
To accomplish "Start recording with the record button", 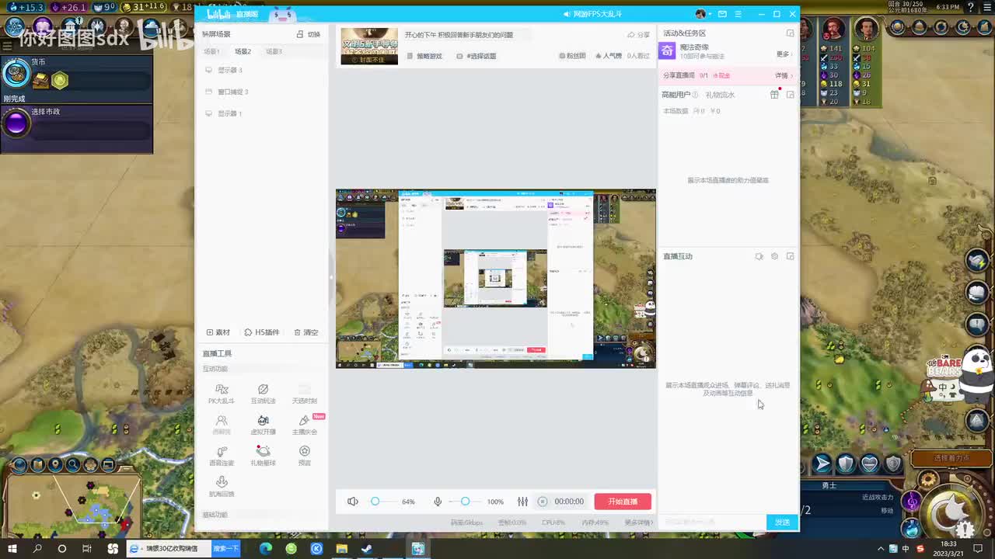I will tap(543, 502).
